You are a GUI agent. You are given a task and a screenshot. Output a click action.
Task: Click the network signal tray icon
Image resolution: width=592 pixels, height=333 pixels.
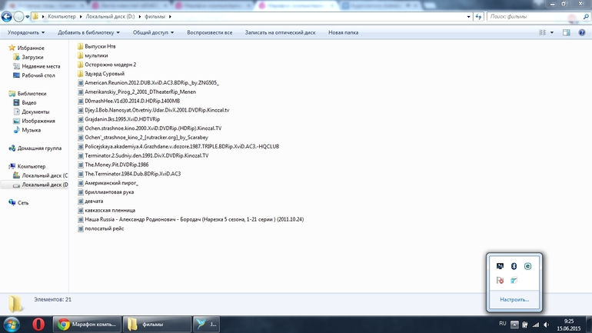pos(536,325)
